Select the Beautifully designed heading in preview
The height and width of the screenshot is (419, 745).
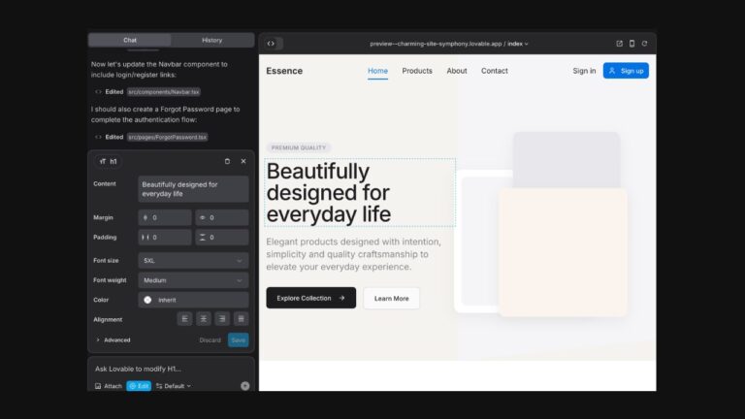pos(360,193)
